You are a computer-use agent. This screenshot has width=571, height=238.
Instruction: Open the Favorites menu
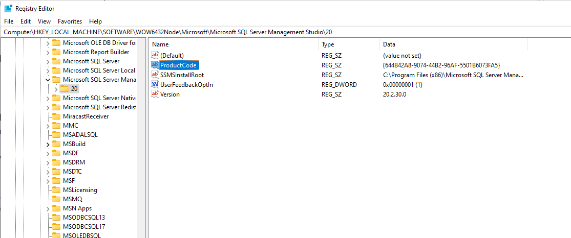70,21
